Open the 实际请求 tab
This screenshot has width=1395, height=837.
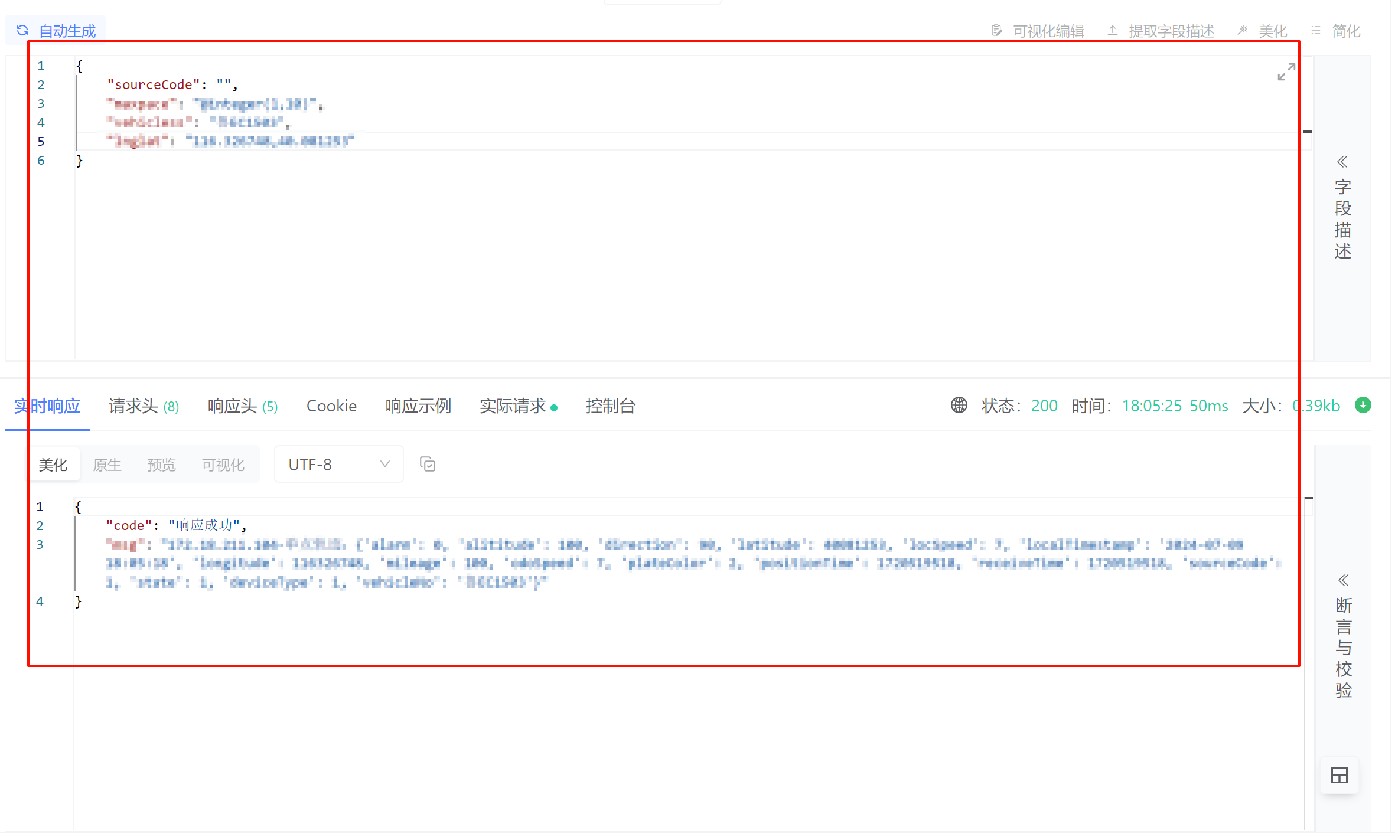point(518,406)
